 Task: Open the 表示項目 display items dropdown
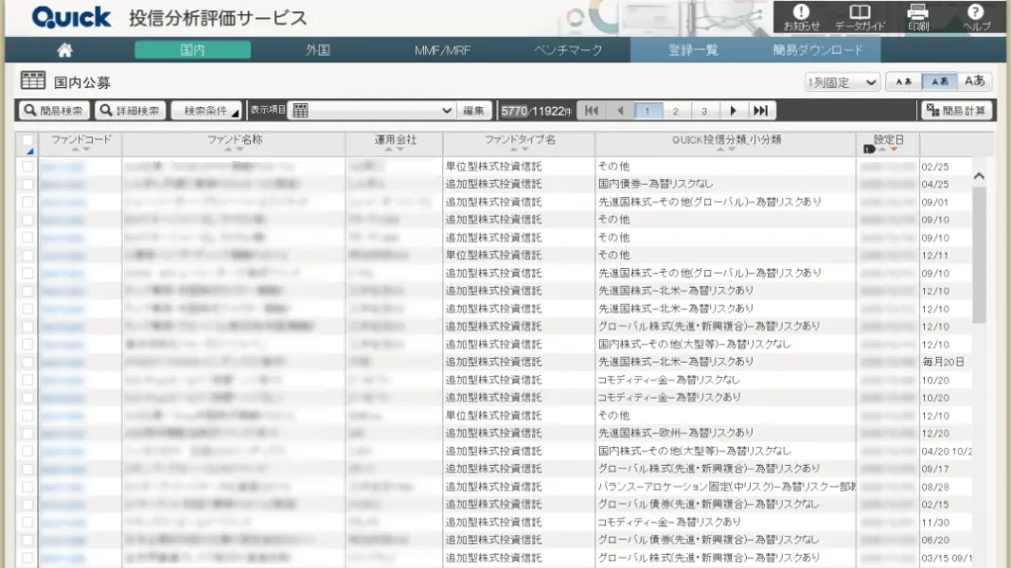(372, 110)
